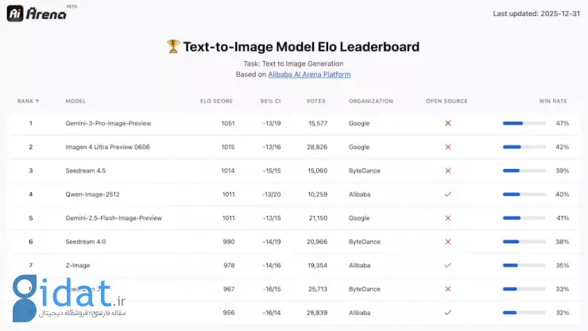Select the Gemini-2.5-Flash-Image-Preview model name
This screenshot has height=331, width=588.
[x=114, y=217]
